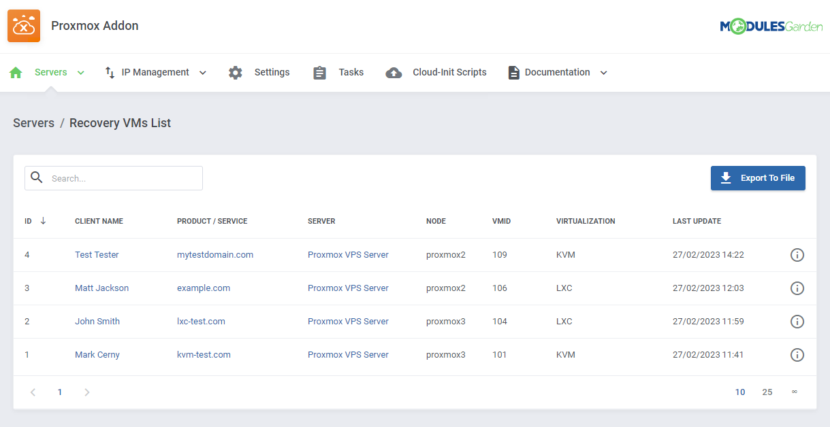The height and width of the screenshot is (427, 830).
Task: Show details icon for John Smith row
Action: point(797,322)
